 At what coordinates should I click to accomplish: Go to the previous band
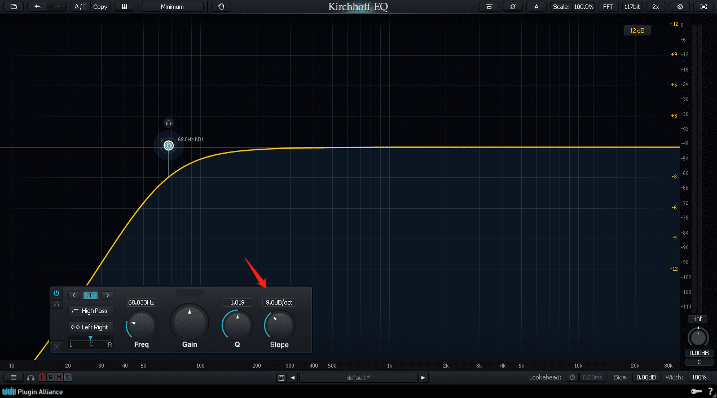click(74, 295)
